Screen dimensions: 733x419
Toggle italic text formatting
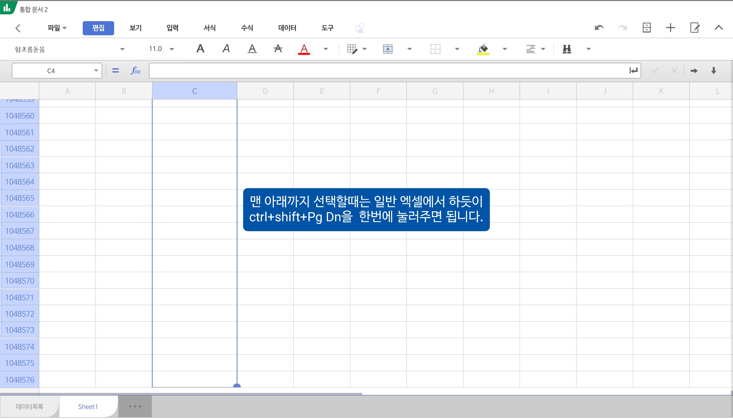pos(226,49)
